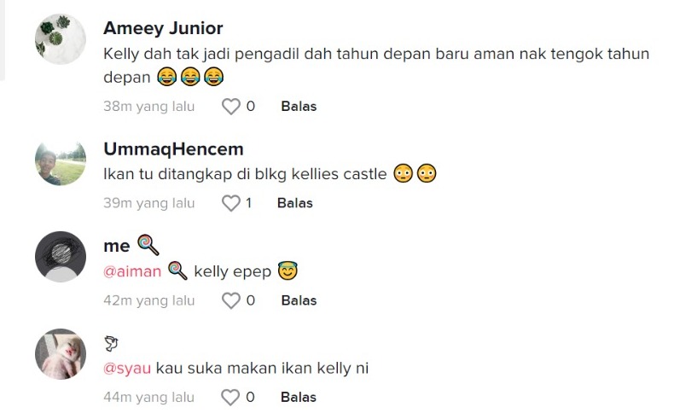
Task: Open the @syau mention link
Action: 127,369
